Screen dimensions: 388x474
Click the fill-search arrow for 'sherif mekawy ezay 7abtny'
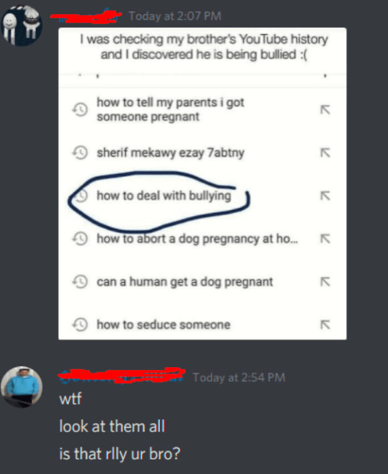click(x=325, y=152)
